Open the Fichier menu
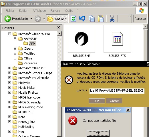Image resolution: width=149 pixels, height=137 pixels. pyautogui.click(x=10, y=11)
